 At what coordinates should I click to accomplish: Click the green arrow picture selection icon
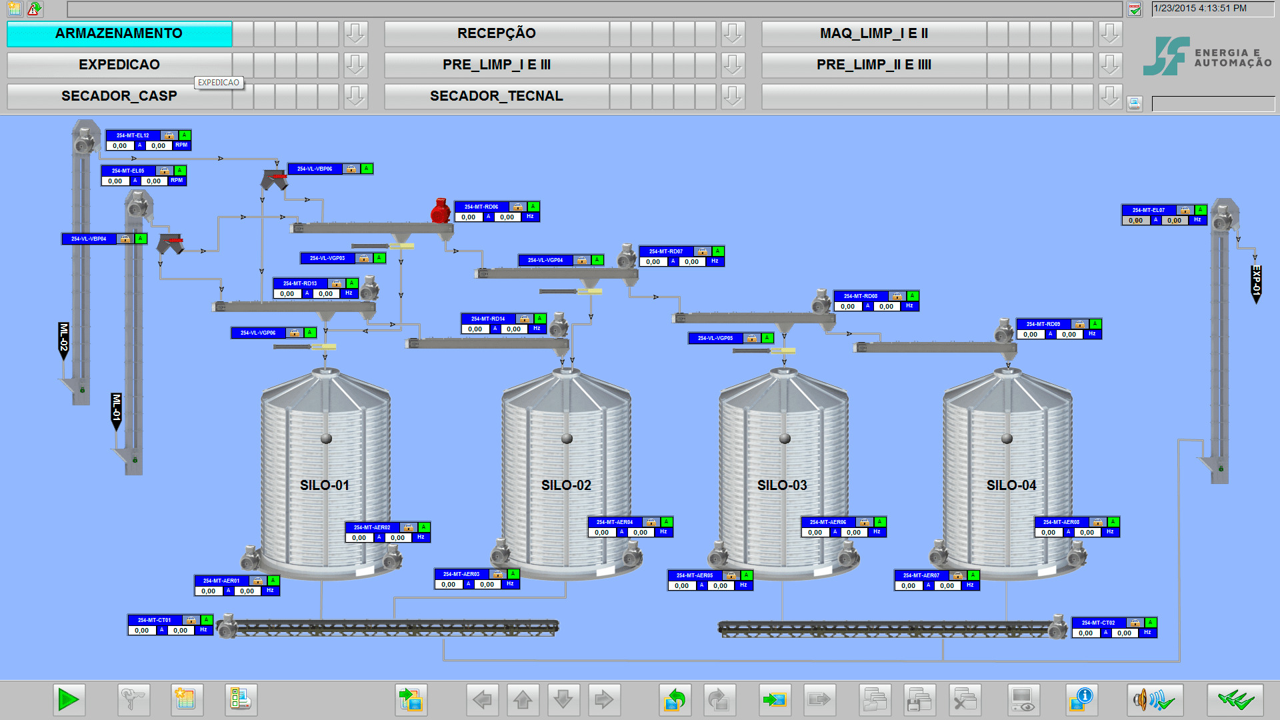(x=411, y=700)
